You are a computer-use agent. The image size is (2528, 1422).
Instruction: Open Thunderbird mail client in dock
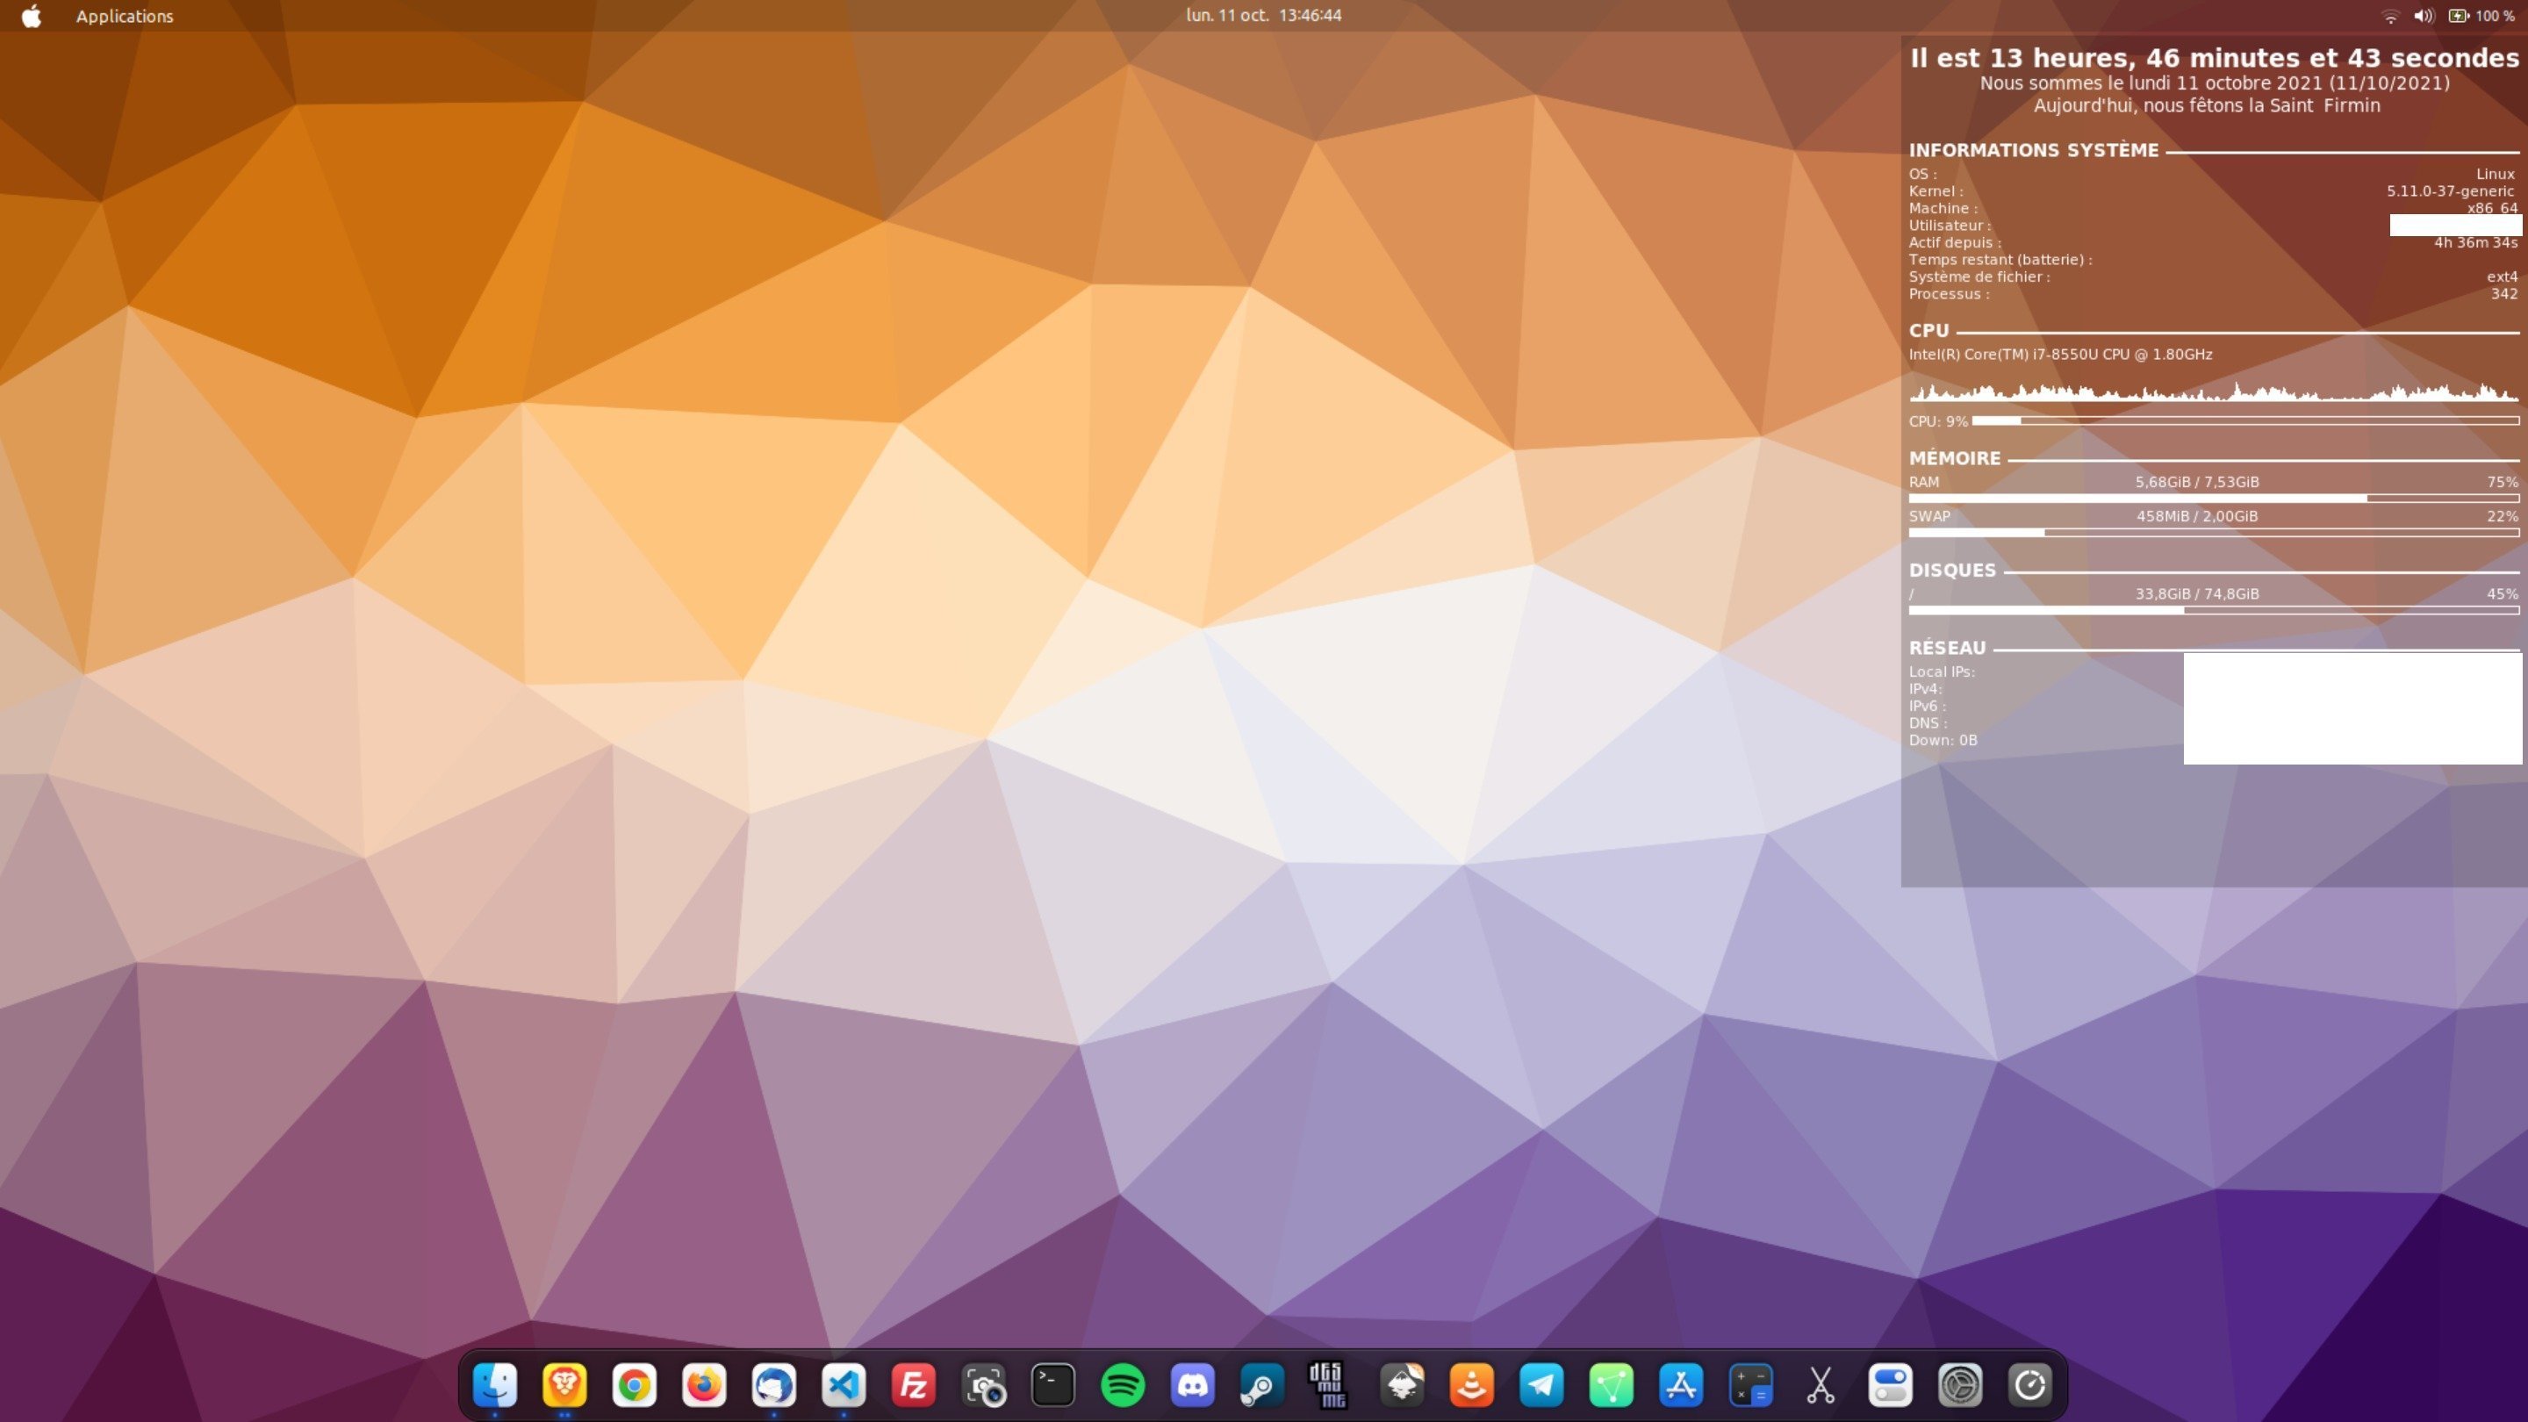[x=773, y=1385]
